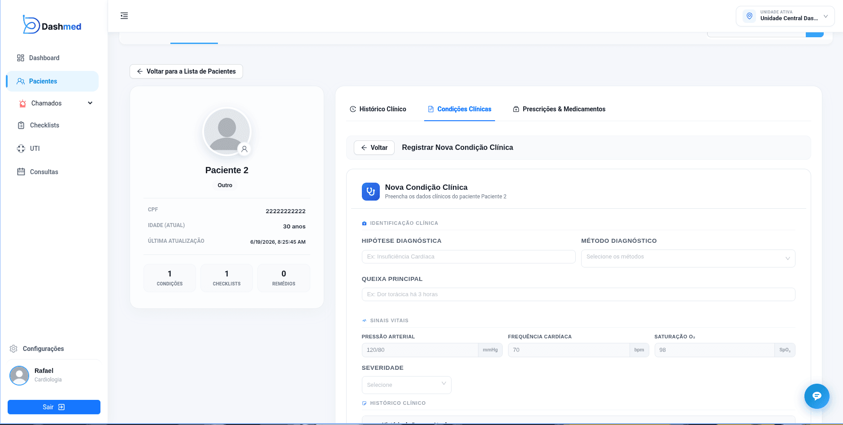Click the mmHg unit label
Viewport: 843px width, 425px height.
click(490, 350)
